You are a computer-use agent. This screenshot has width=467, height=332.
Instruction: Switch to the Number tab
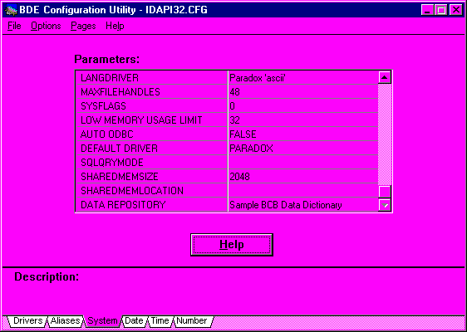pyautogui.click(x=192, y=321)
